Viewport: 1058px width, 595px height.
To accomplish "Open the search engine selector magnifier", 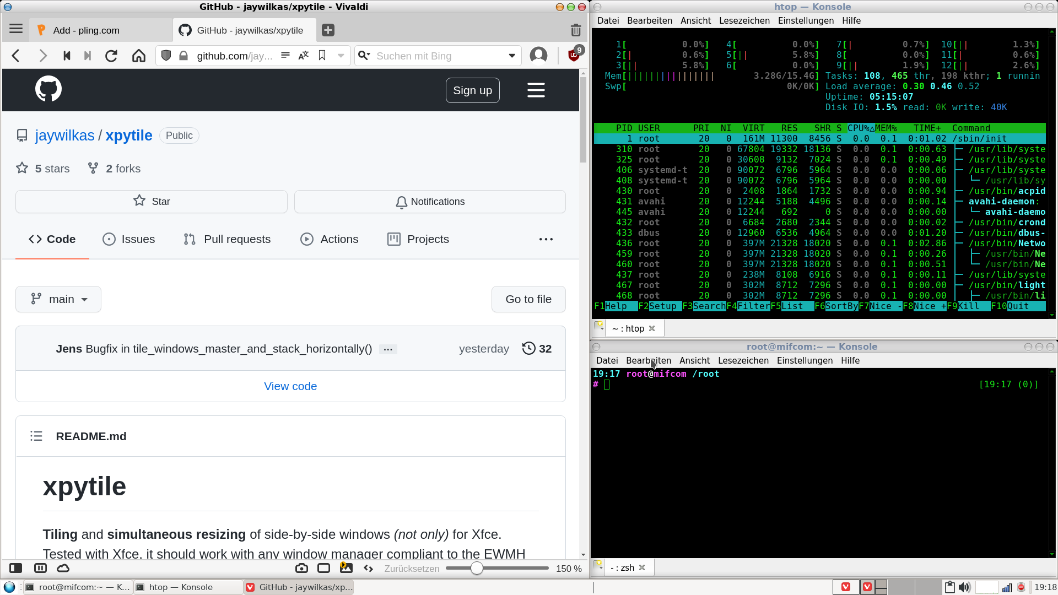I will [364, 56].
